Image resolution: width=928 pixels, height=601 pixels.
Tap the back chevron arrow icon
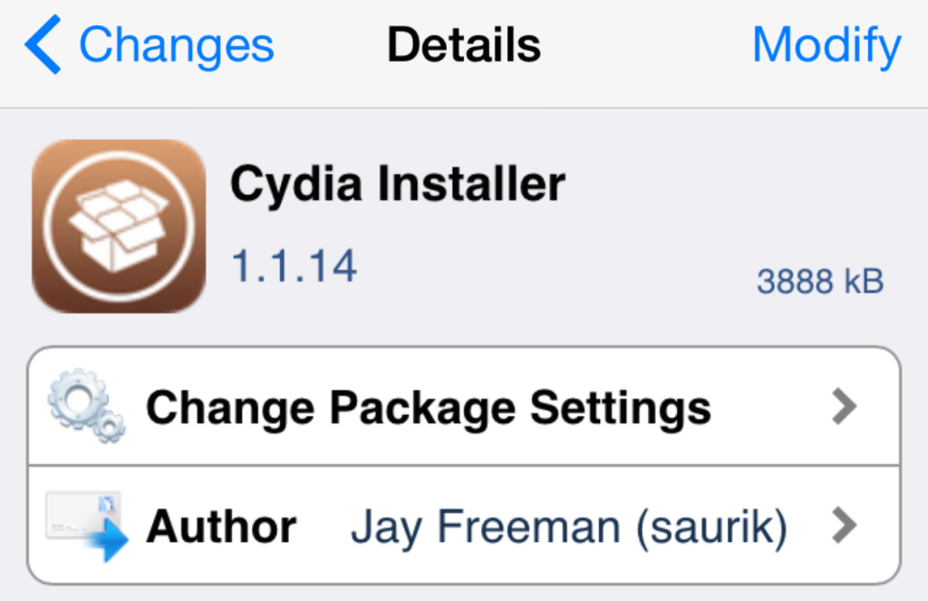[x=43, y=44]
